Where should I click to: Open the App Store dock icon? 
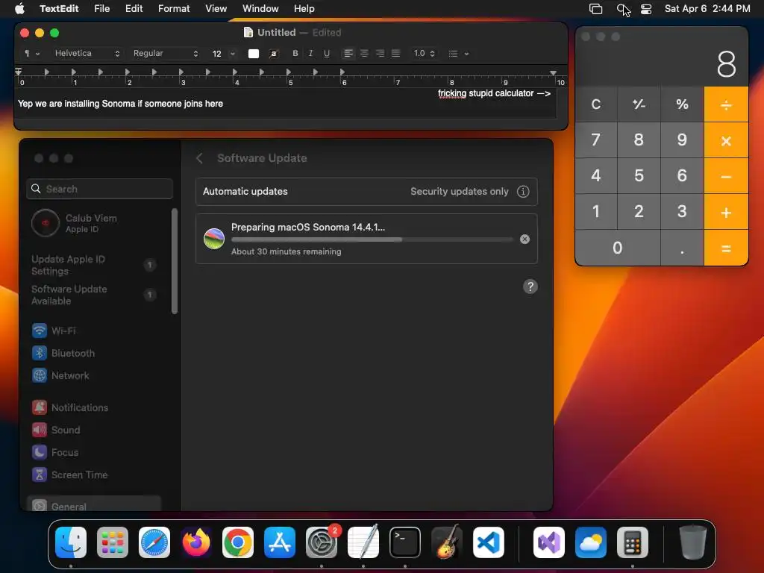tap(280, 542)
